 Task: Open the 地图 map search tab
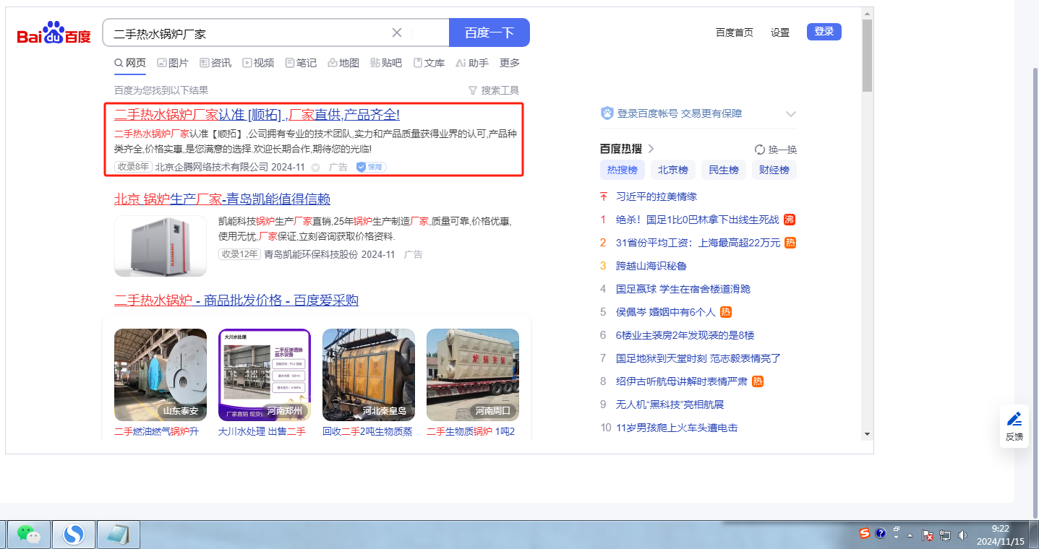click(343, 63)
